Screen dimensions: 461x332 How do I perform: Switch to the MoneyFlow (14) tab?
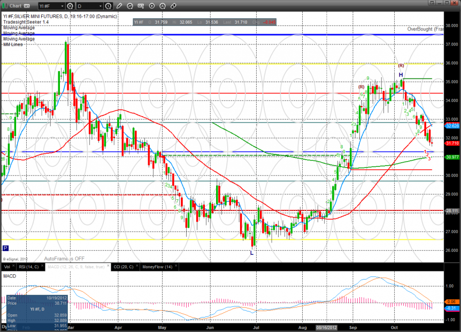coord(157,267)
